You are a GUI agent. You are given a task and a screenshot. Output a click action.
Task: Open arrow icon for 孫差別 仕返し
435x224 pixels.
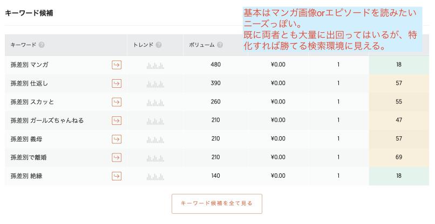[x=117, y=83]
